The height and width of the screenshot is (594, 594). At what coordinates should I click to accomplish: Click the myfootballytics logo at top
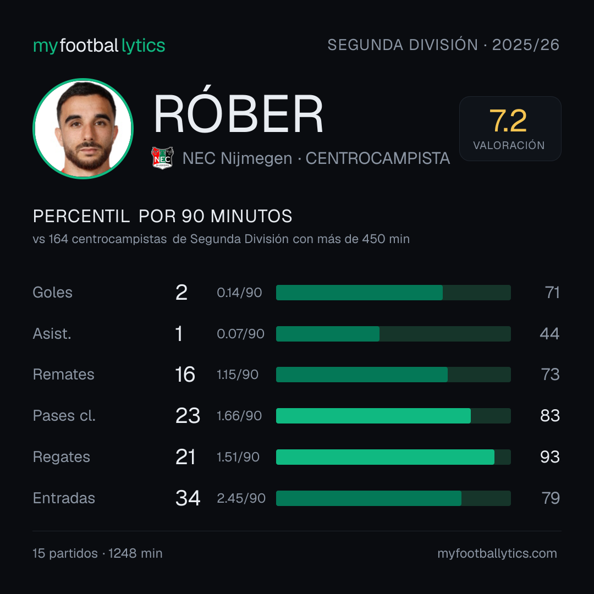click(99, 46)
